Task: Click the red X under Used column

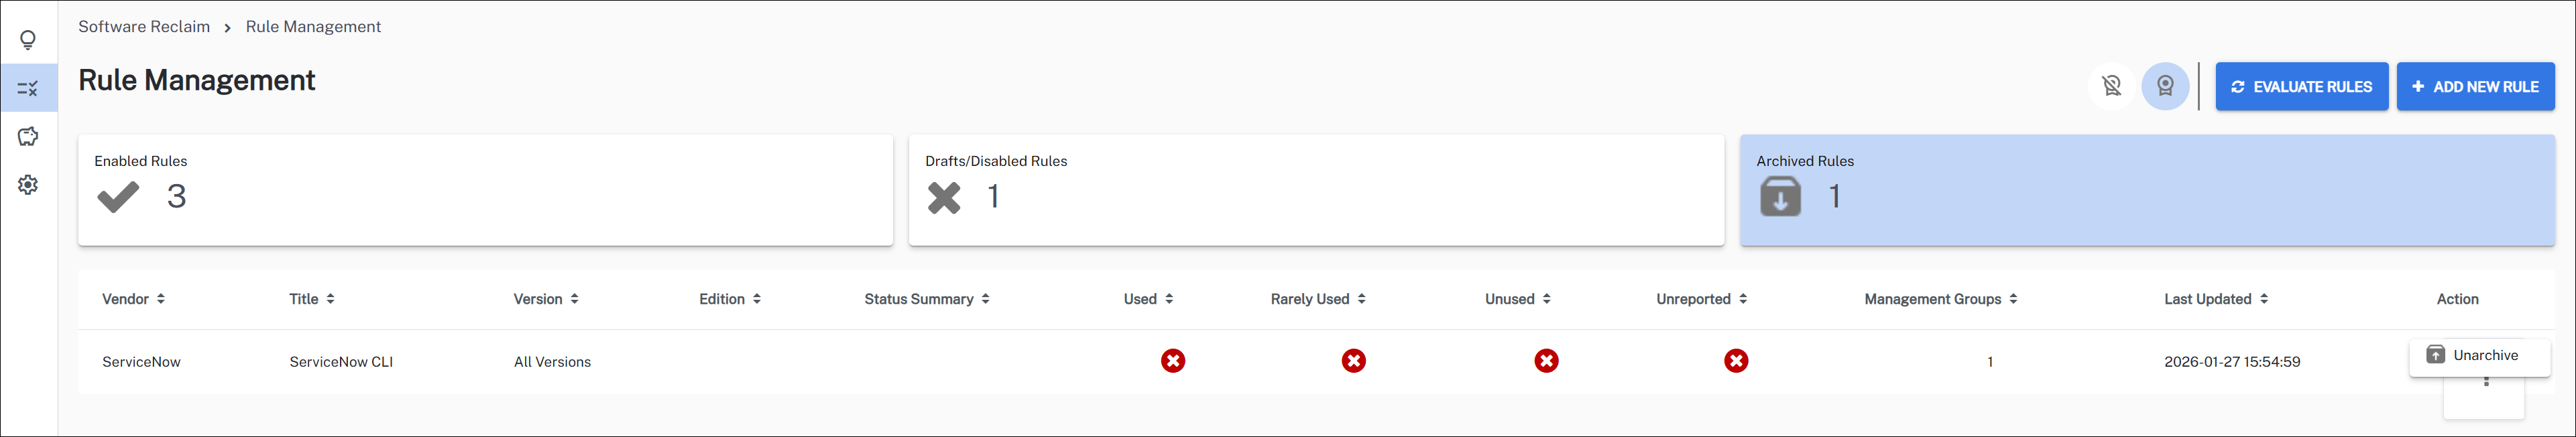Action: click(x=1173, y=361)
